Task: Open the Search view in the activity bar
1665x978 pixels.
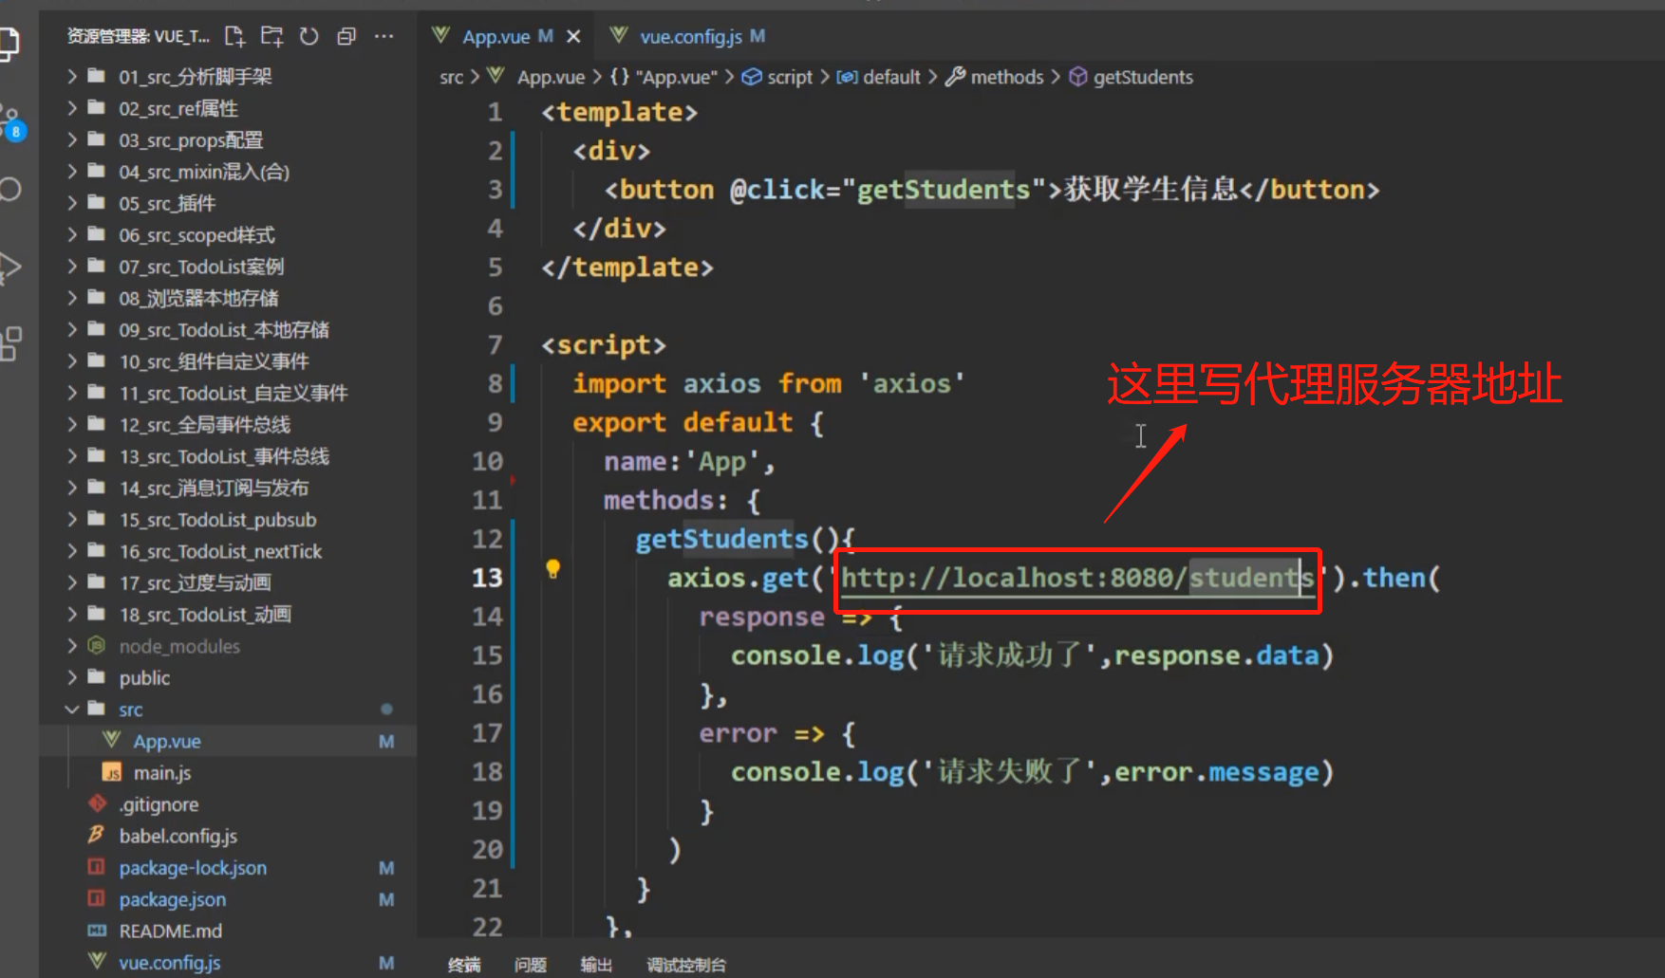Action: pos(10,189)
